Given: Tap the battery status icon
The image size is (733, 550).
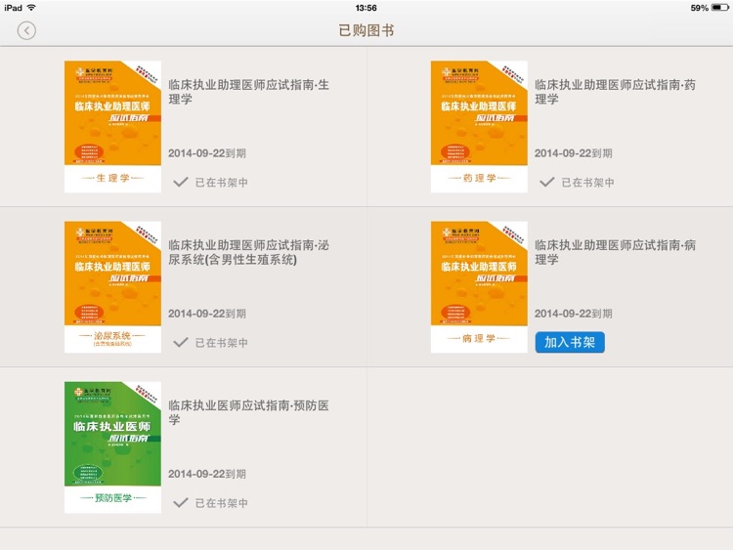Looking at the screenshot, I should pyautogui.click(x=720, y=8).
